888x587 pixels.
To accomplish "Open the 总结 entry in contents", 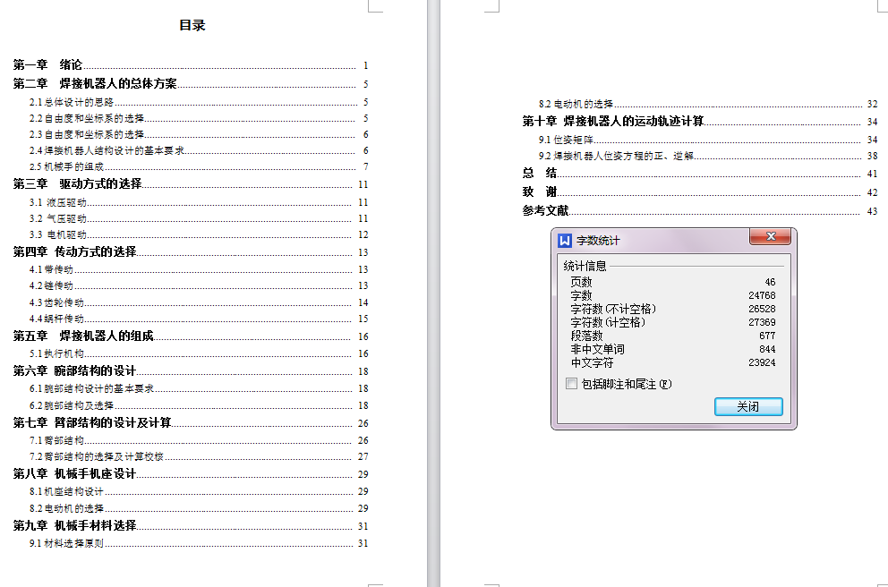I will click(700, 174).
